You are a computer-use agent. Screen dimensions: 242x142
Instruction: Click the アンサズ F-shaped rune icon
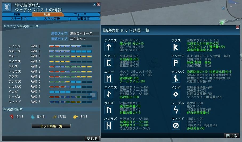coord(176,63)
